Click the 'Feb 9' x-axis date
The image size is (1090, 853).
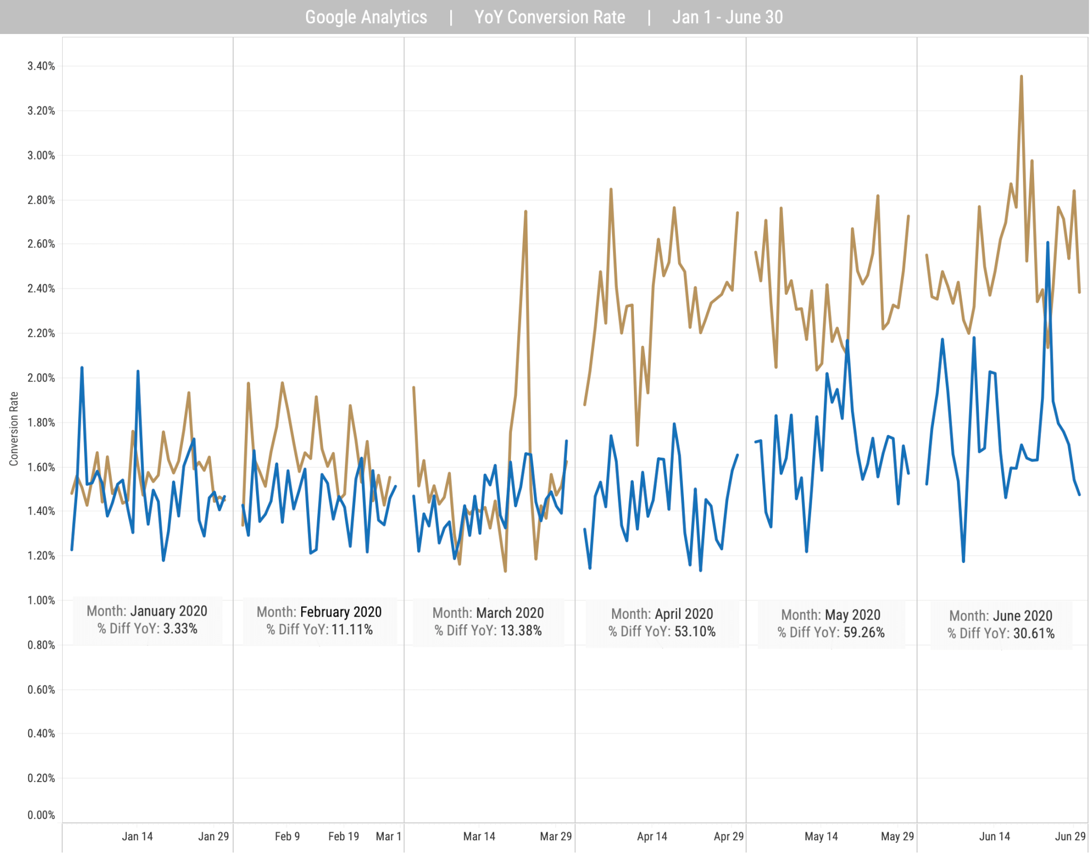(x=287, y=837)
